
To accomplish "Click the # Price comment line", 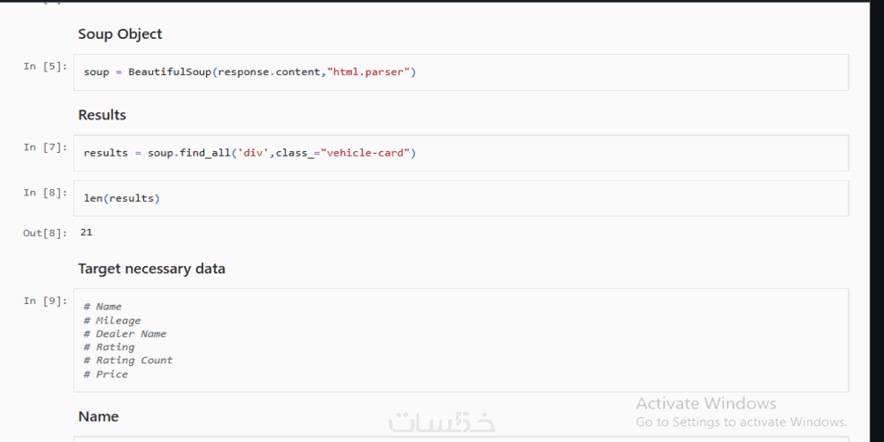I will point(106,375).
